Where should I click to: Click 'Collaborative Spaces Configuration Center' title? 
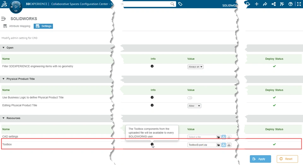pyautogui.click(x=80, y=4)
